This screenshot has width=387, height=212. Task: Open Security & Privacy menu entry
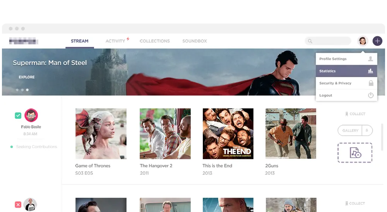pyautogui.click(x=346, y=83)
